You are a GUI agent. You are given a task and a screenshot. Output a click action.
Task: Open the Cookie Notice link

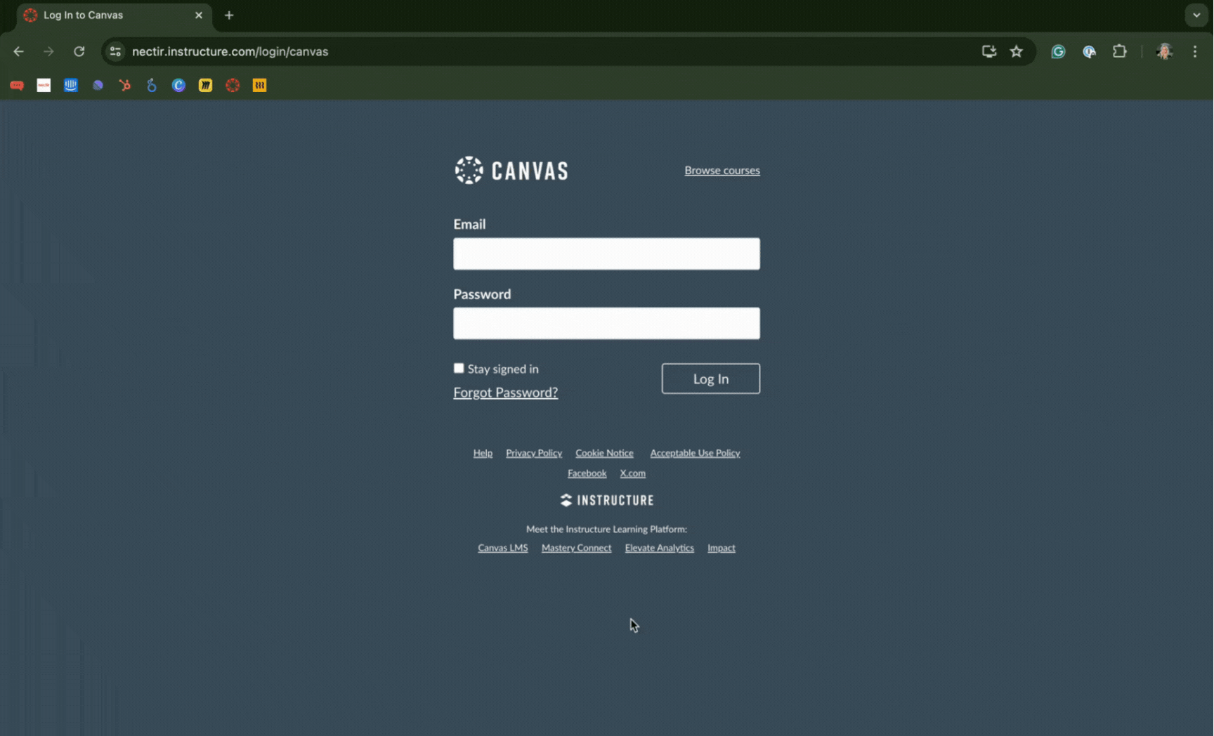(x=604, y=453)
